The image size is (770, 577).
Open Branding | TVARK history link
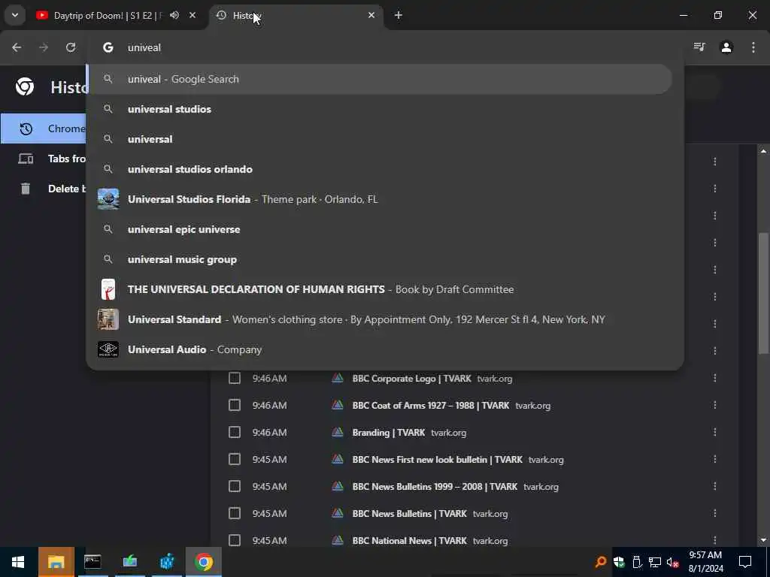(389, 432)
